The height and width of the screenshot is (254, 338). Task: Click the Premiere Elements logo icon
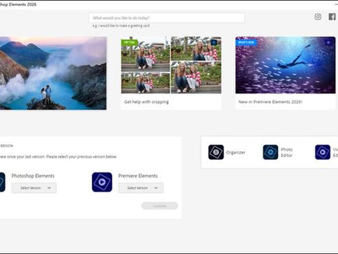tap(102, 182)
